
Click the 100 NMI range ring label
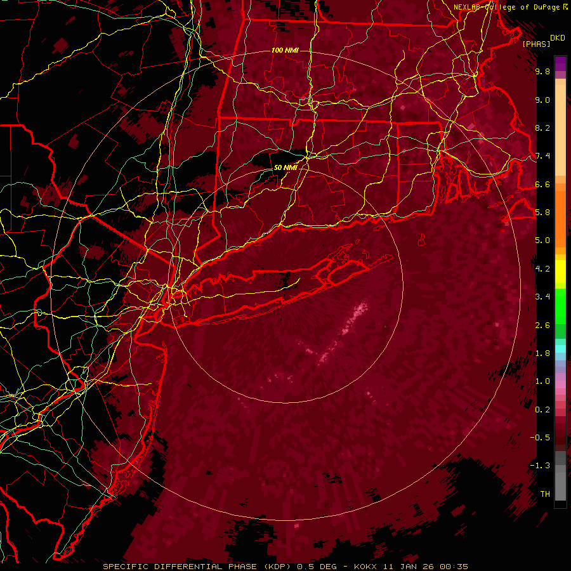(x=285, y=50)
